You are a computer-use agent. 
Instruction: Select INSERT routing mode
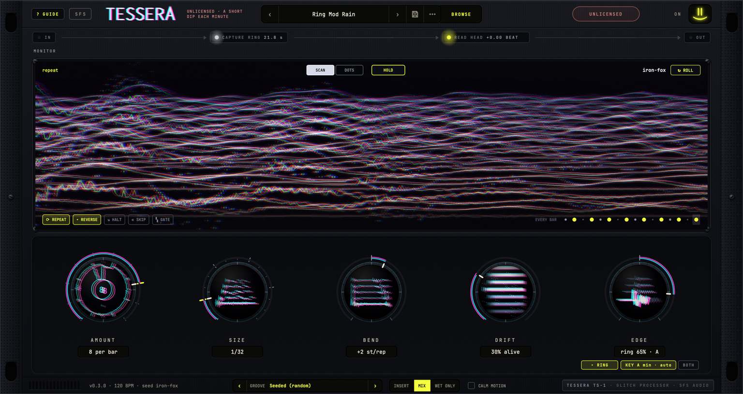click(401, 386)
